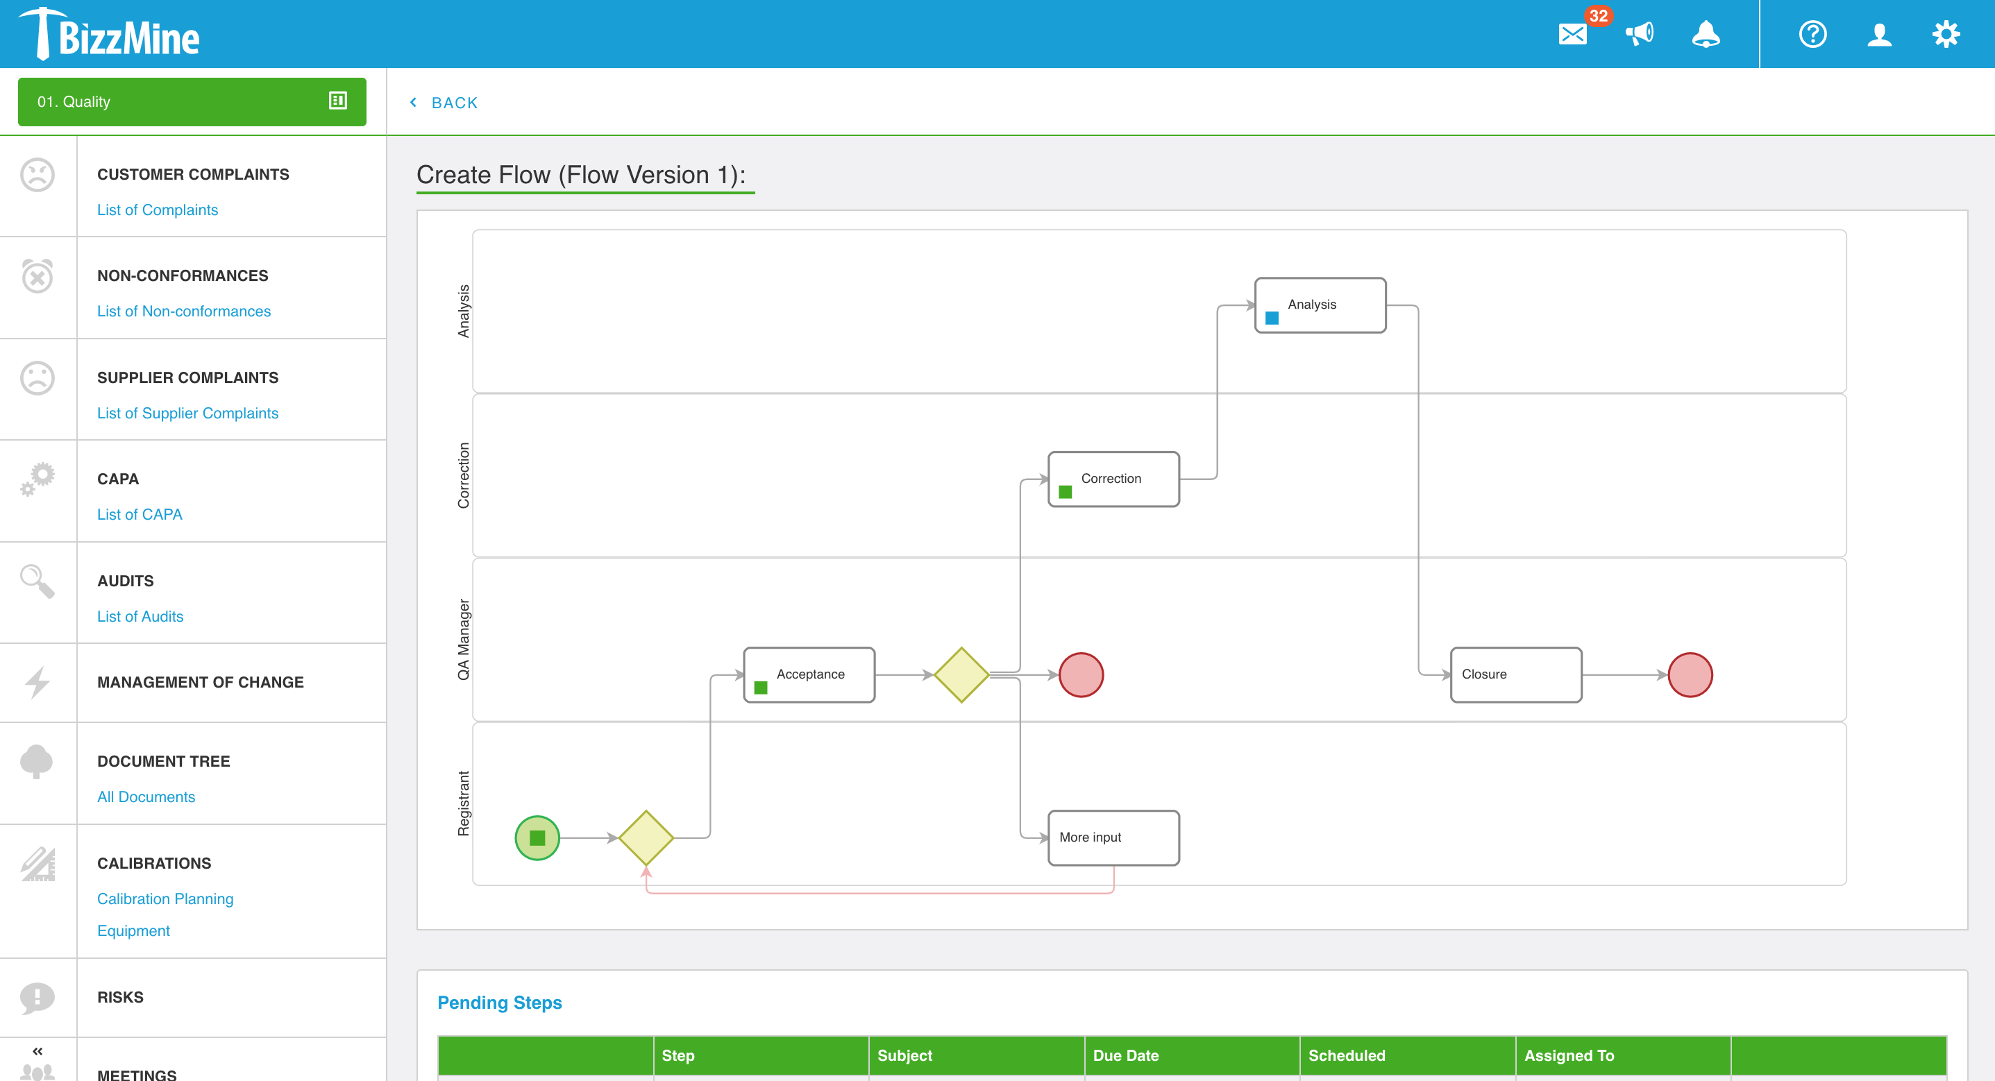Click the Customer Complaints icon in sidebar
1995x1081 pixels.
pyautogui.click(x=37, y=173)
